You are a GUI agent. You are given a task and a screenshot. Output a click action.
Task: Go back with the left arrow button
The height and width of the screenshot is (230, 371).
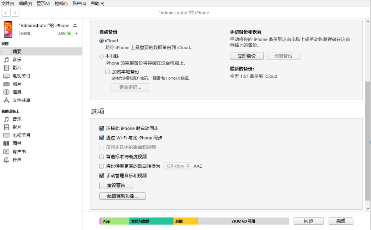tap(6, 13)
